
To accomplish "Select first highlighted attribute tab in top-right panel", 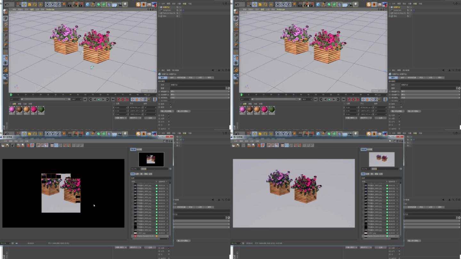I will pos(393,77).
